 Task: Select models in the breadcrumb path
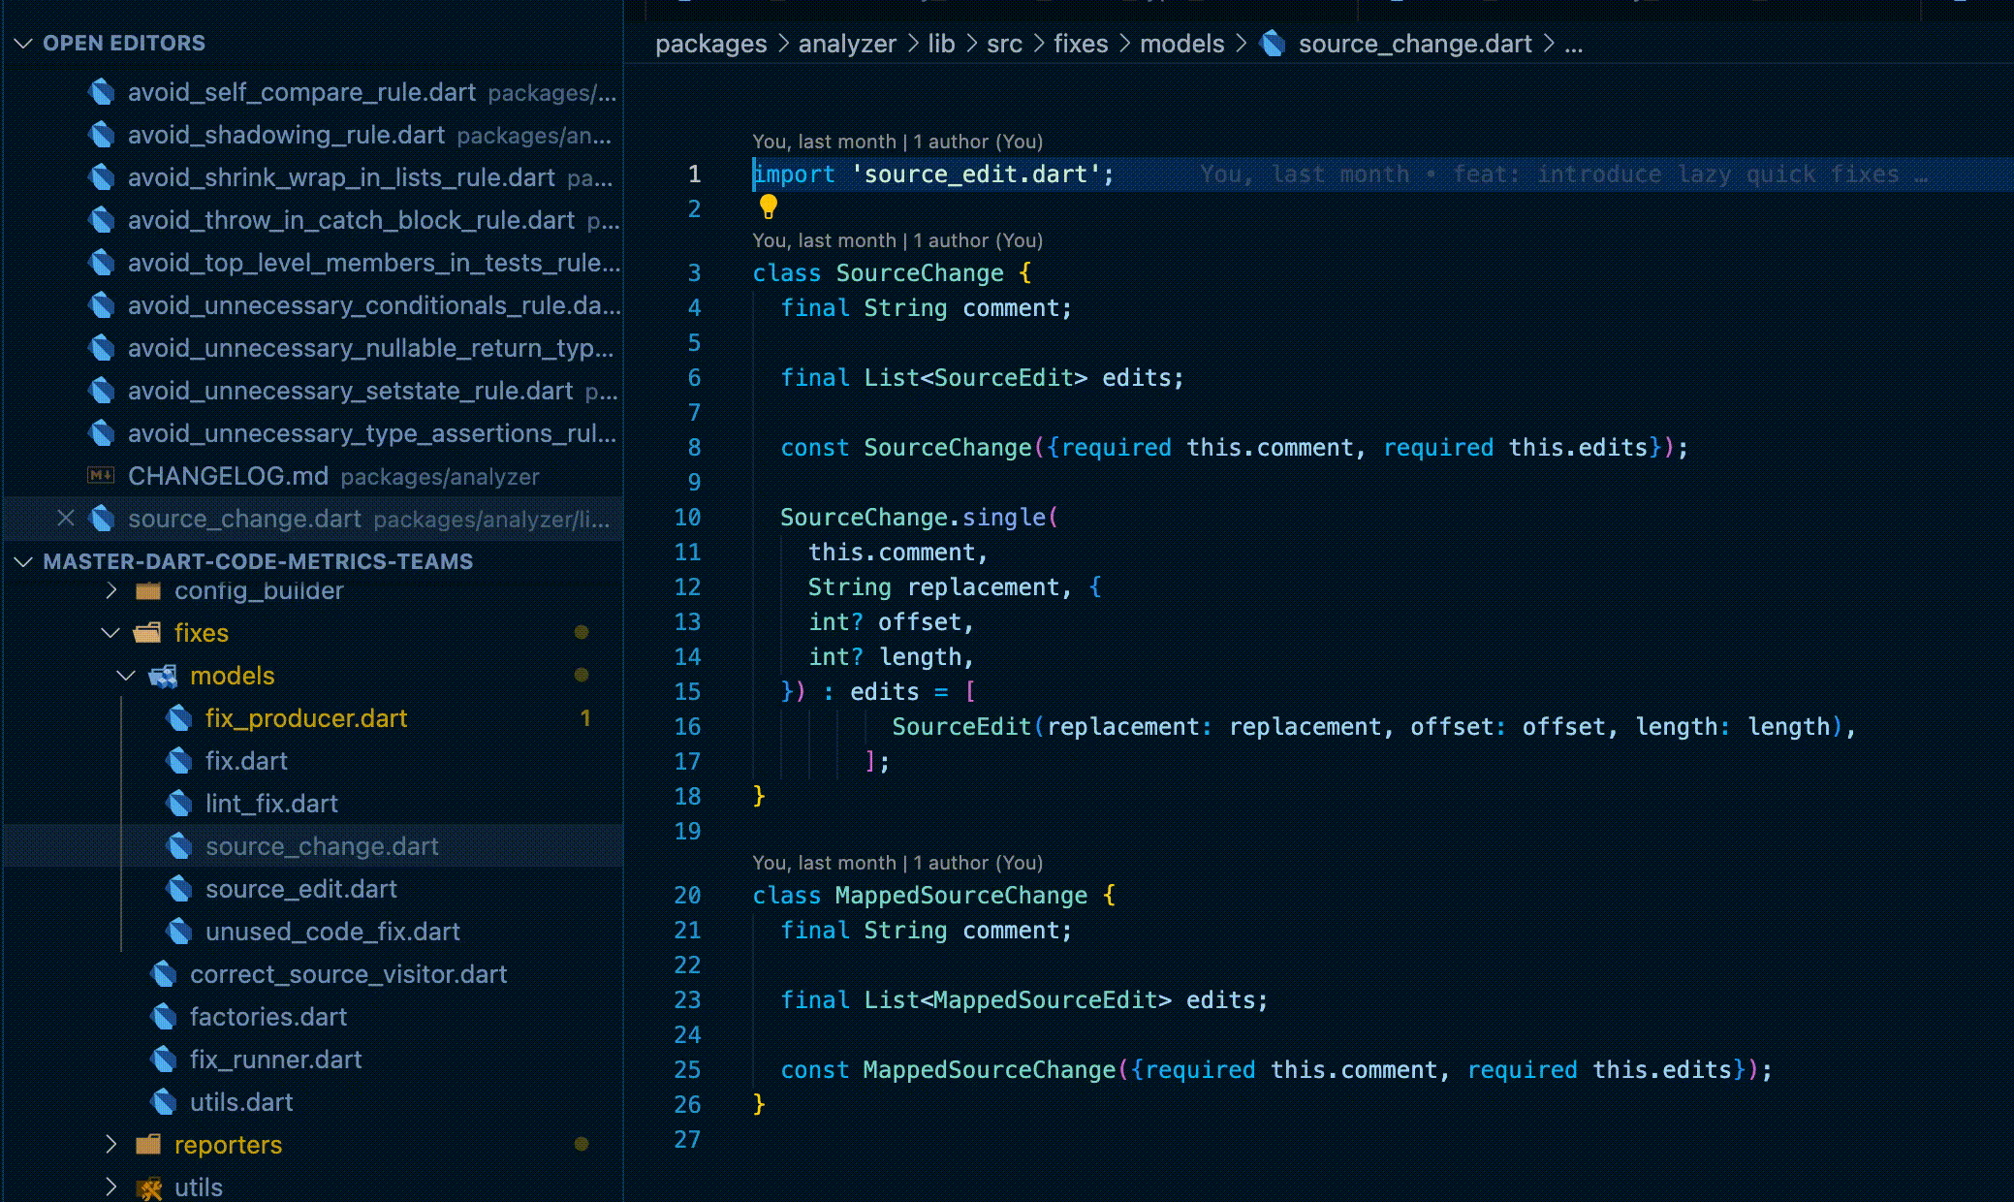[x=1181, y=44]
